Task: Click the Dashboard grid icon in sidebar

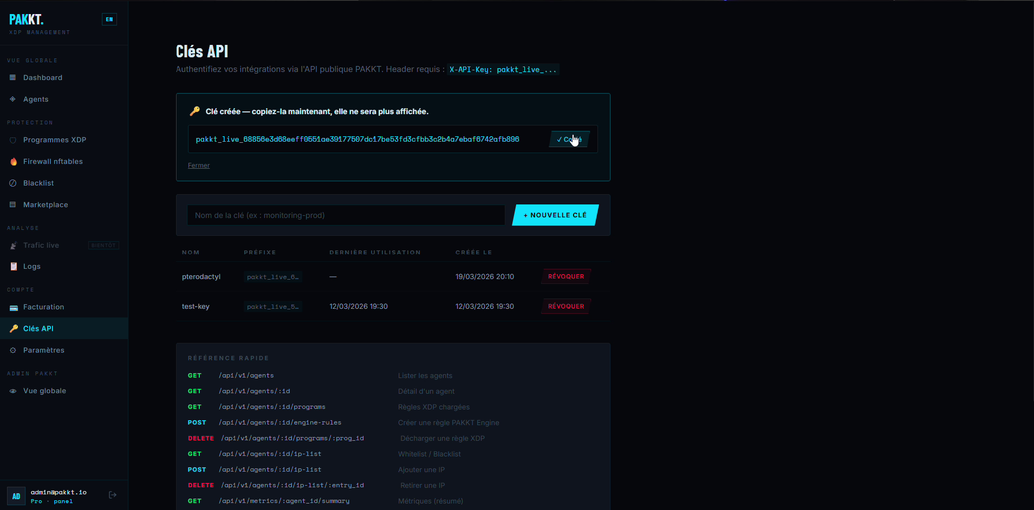Action: pos(13,78)
